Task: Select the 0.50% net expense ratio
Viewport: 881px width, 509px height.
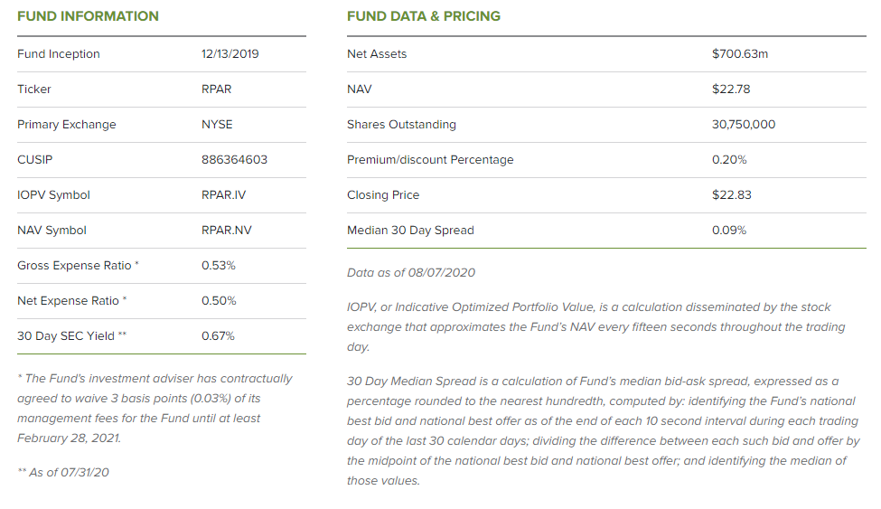Action: click(x=219, y=301)
